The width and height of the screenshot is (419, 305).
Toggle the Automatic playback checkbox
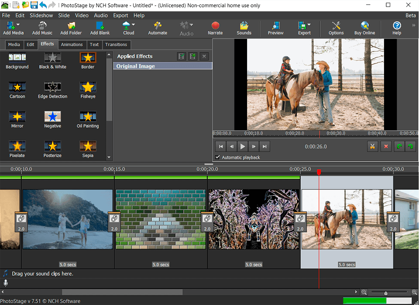point(218,157)
